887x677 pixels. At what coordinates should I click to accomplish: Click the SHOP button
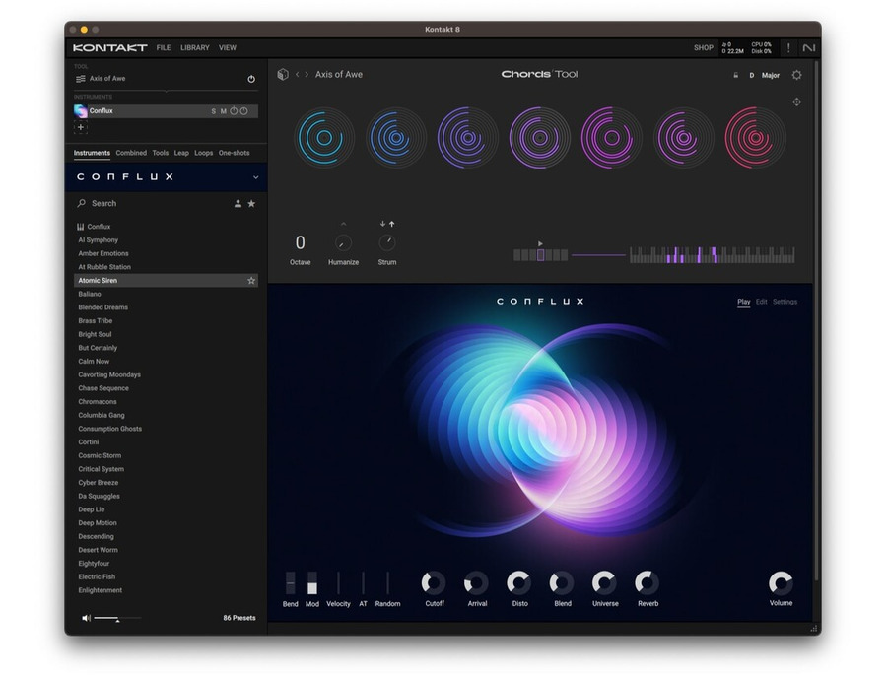[703, 47]
